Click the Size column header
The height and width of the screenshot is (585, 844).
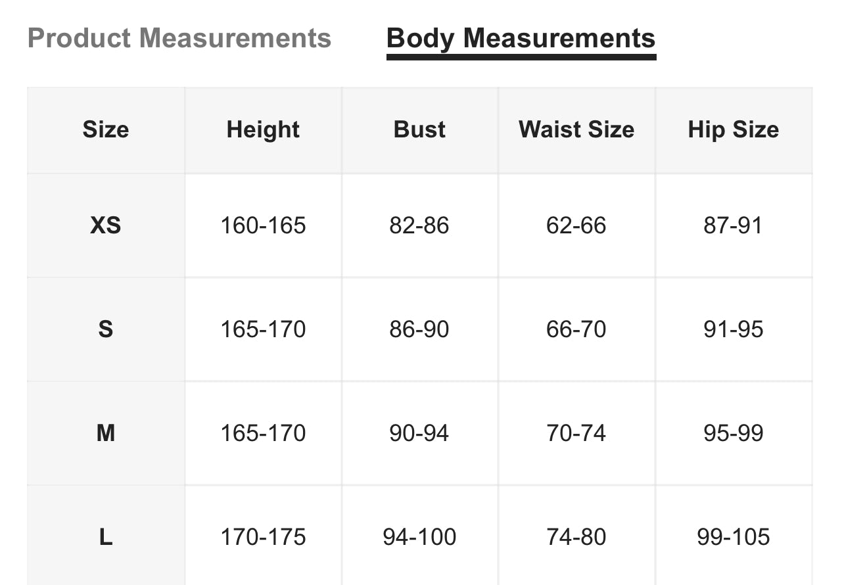click(x=106, y=129)
